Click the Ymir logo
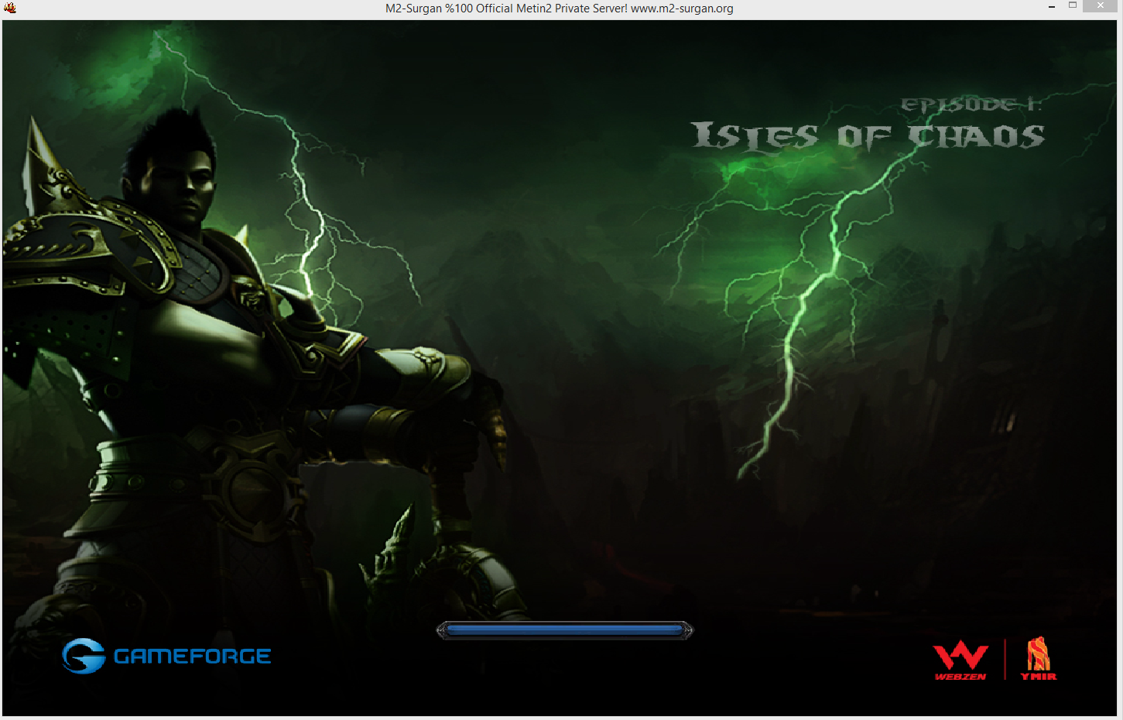Screen dimensions: 1123x720 (x=1038, y=659)
